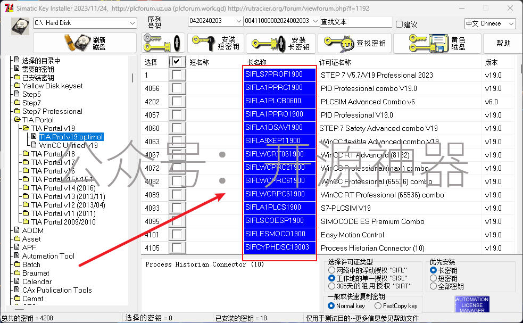Viewport: 523px width, 323px height.
Task: Click 总共的密钥 = 4208 status entry
Action: coord(27,318)
